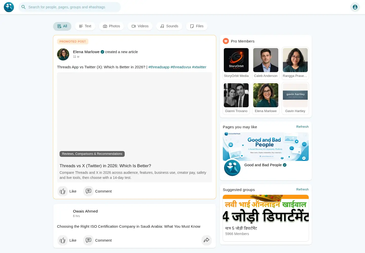Open Owais Ahmed's profile name link

85,211
